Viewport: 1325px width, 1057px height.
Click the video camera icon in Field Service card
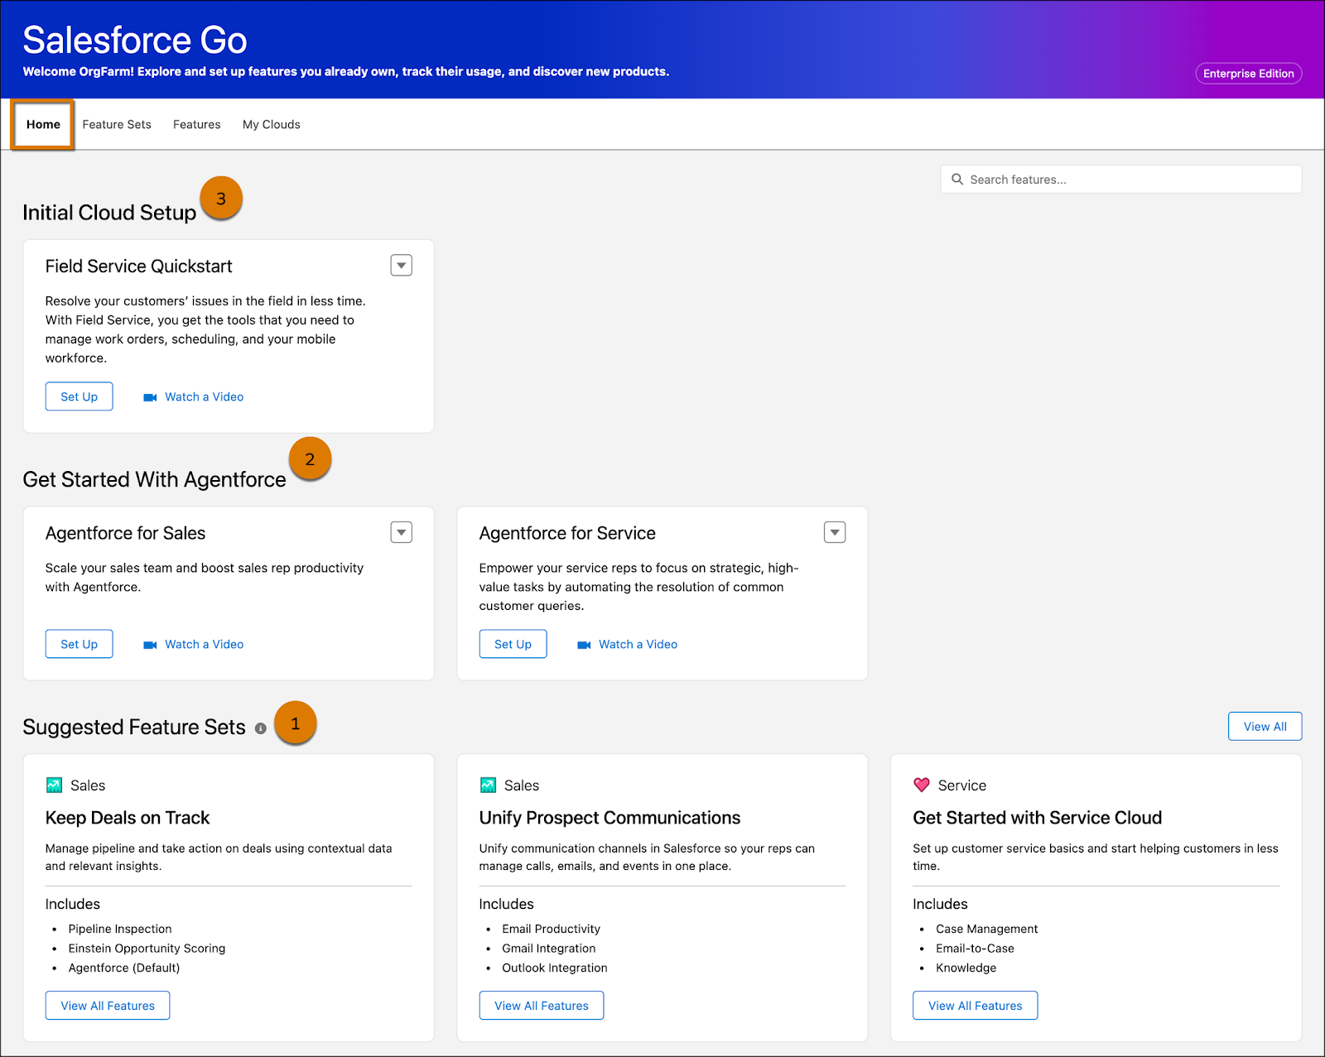click(150, 398)
